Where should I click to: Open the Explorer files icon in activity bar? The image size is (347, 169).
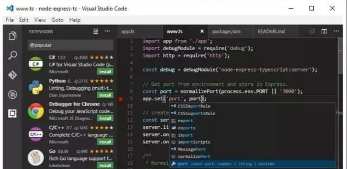[x=13, y=35]
